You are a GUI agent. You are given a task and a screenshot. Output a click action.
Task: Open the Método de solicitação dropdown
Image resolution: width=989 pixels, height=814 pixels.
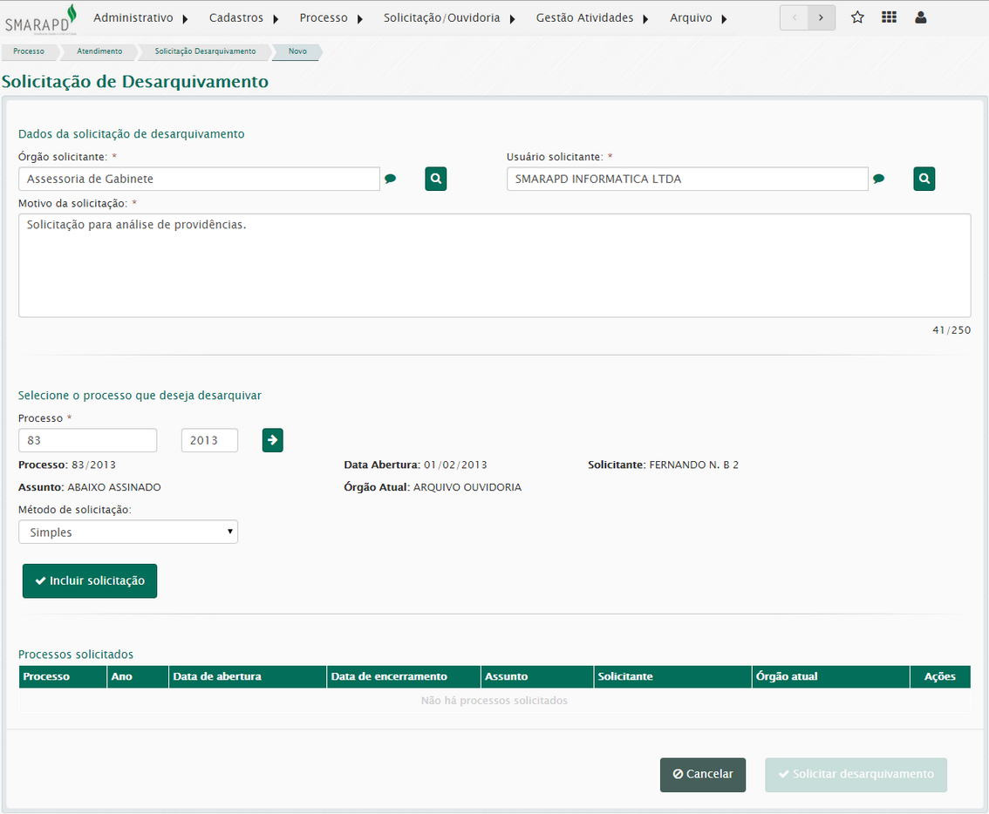[128, 532]
